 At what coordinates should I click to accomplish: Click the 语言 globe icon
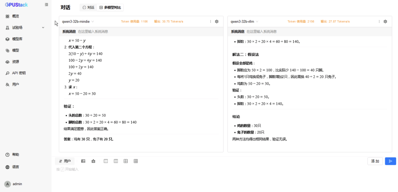7,167
